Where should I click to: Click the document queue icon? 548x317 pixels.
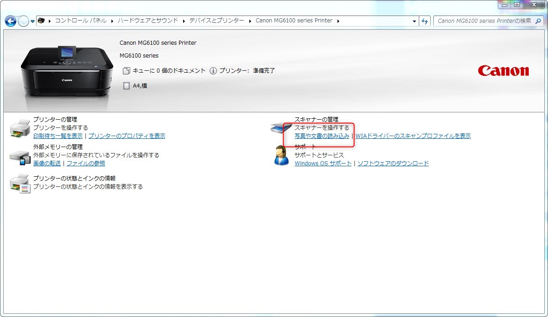(x=126, y=71)
